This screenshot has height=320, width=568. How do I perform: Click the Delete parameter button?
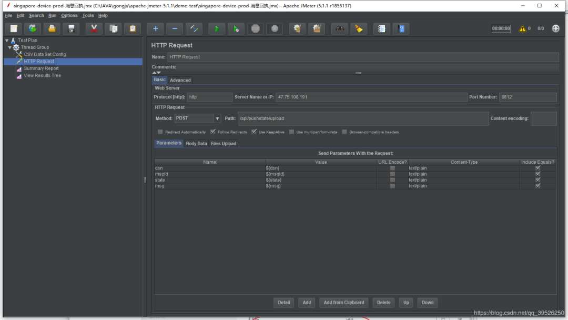point(383,303)
